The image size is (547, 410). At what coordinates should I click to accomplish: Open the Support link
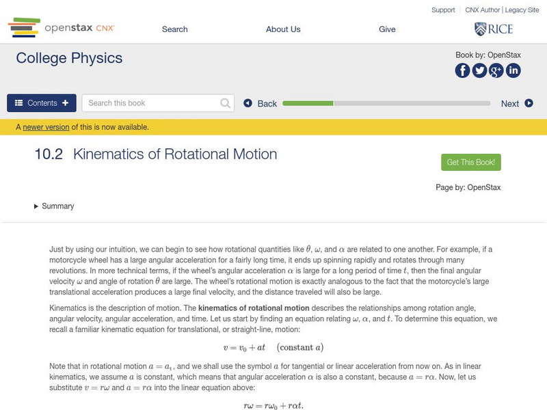point(443,10)
